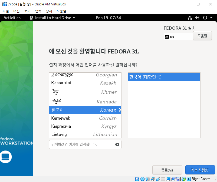Click the volume speaker icon in GNOME top bar
The image size is (217, 182).
click(x=197, y=18)
